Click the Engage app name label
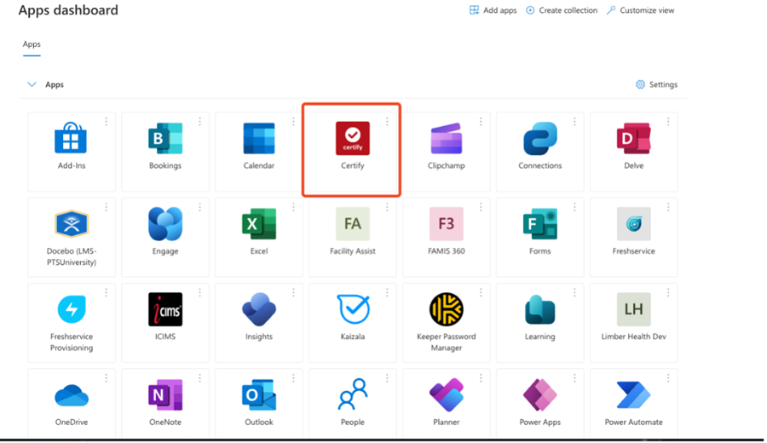The height and width of the screenshot is (443, 767). (165, 250)
